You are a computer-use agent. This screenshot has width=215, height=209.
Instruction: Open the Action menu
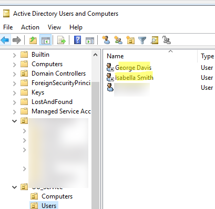pos(30,27)
